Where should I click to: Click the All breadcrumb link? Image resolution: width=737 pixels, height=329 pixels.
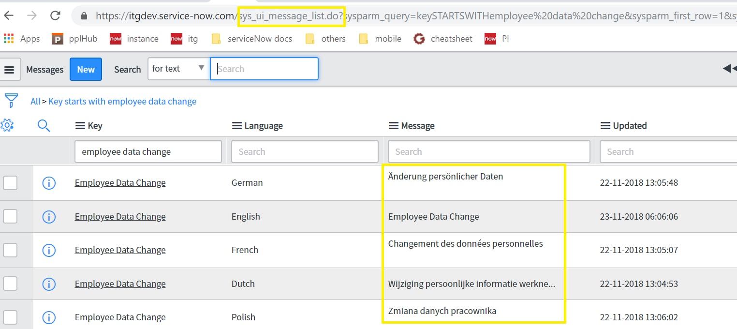pos(35,102)
